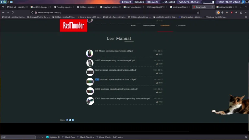249x140 pixels.
Task: Open Downloads navigation item
Action: [x=165, y=26]
